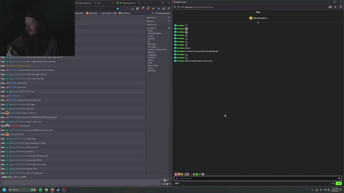Open the Firefox account icon

pos(138,9)
